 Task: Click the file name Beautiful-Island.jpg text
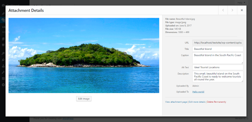point(180,19)
